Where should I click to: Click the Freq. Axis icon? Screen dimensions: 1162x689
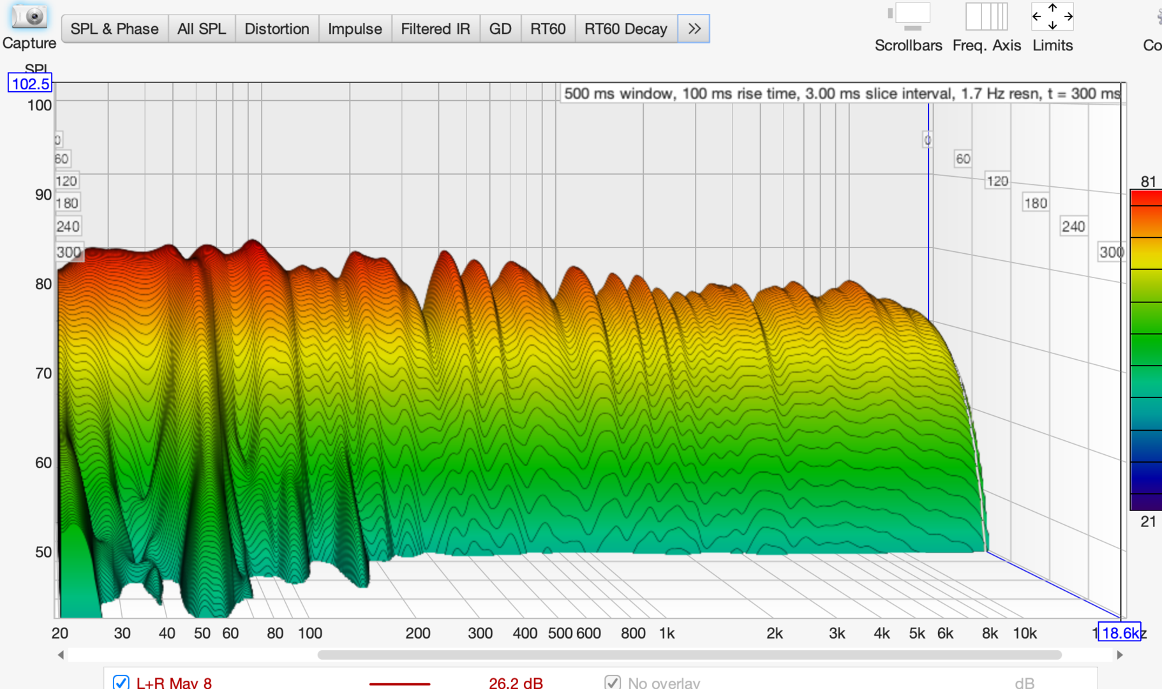[x=986, y=17]
